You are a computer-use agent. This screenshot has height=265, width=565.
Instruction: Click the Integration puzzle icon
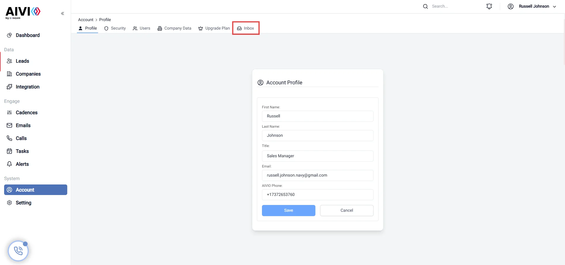click(x=9, y=87)
